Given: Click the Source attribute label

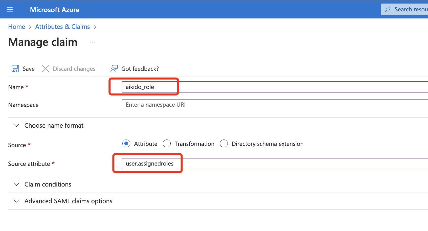Looking at the screenshot, I should [x=29, y=164].
